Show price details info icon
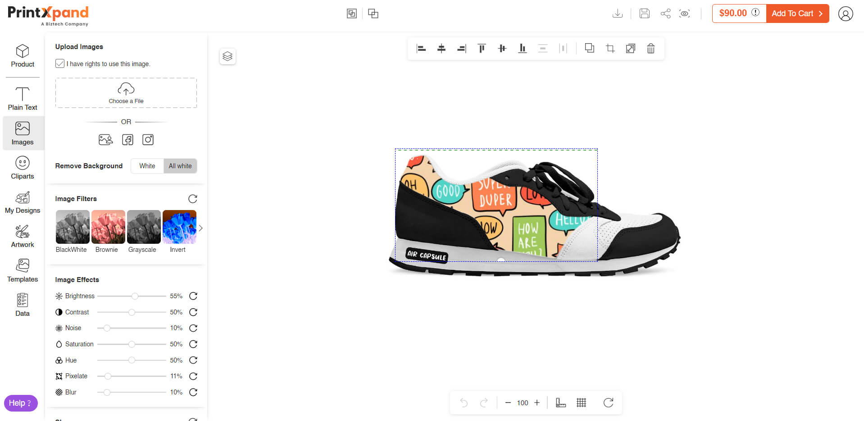 pyautogui.click(x=755, y=13)
